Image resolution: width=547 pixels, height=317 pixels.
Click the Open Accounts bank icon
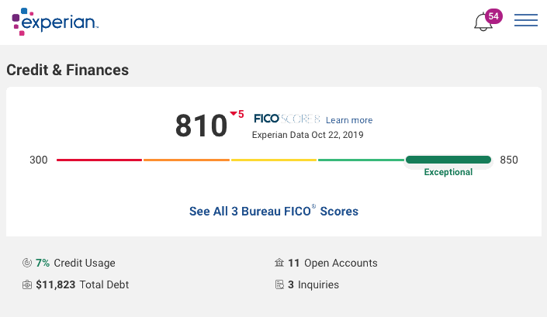click(x=279, y=263)
